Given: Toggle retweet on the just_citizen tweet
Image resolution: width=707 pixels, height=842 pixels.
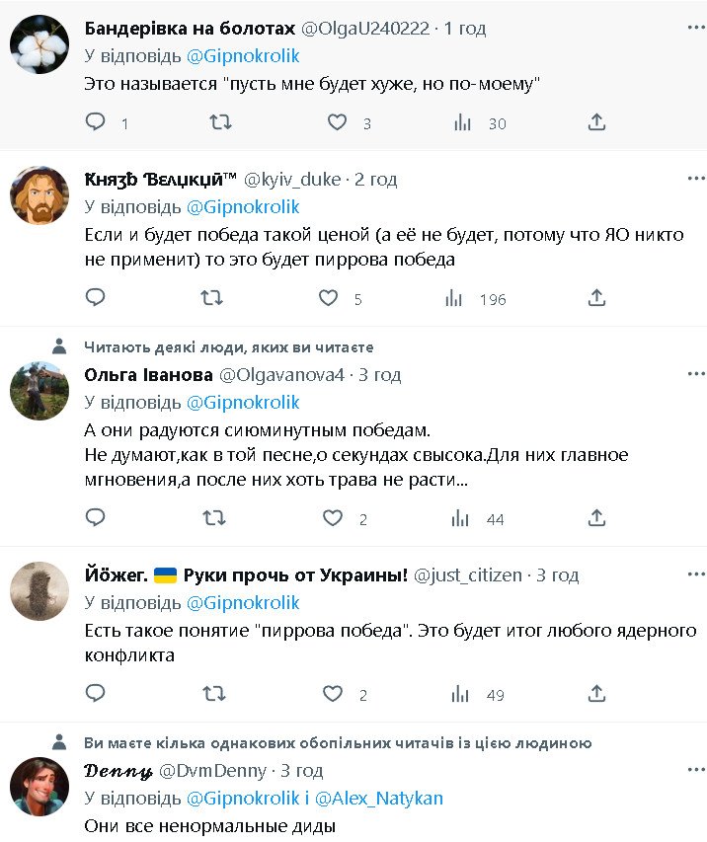Looking at the screenshot, I should tap(213, 695).
